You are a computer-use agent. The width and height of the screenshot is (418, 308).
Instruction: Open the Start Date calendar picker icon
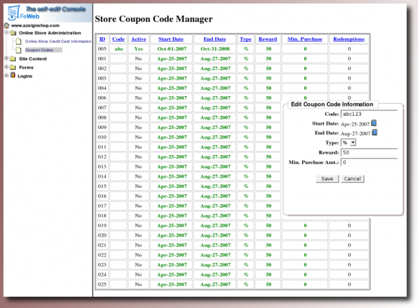[374, 123]
